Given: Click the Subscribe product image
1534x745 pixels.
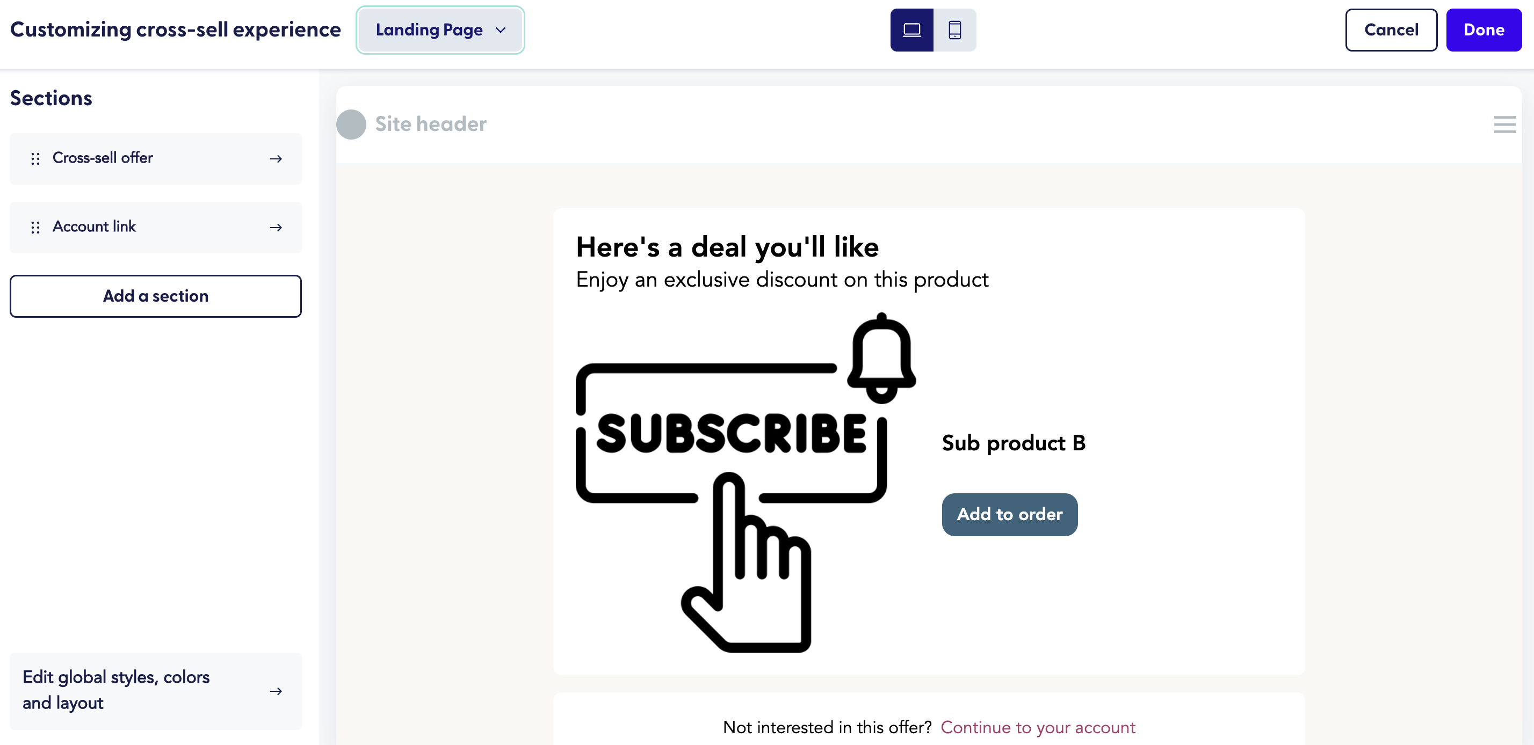Looking at the screenshot, I should (x=746, y=482).
